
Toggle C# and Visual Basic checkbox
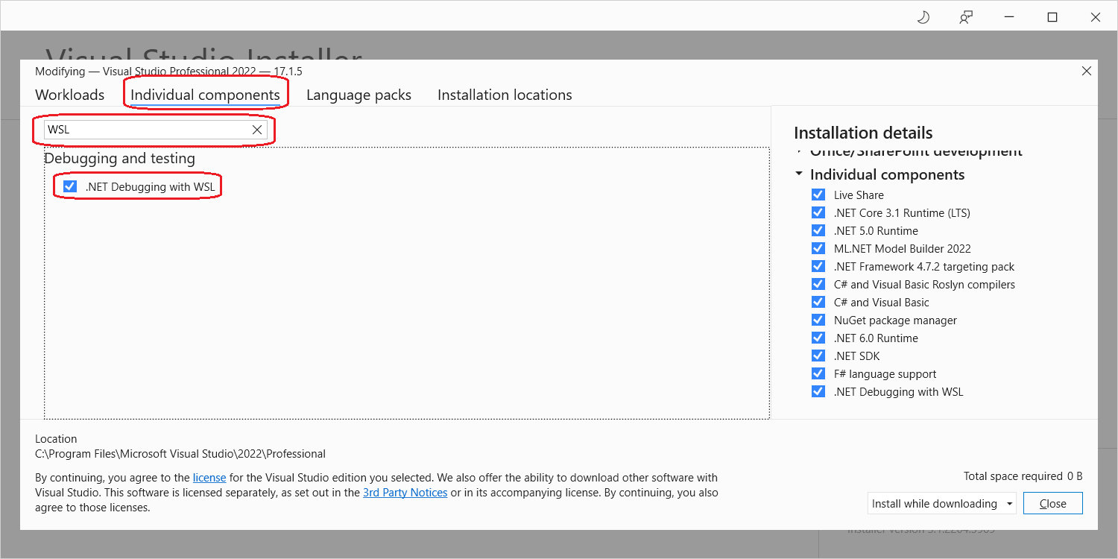(818, 302)
